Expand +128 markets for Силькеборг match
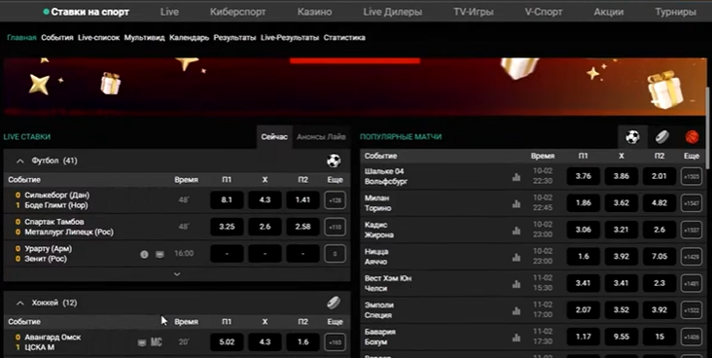Viewport: 712px width, 358px height. pos(336,200)
